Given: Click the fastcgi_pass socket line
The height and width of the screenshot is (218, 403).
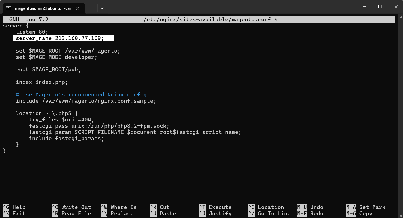Looking at the screenshot, I should pos(99,126).
